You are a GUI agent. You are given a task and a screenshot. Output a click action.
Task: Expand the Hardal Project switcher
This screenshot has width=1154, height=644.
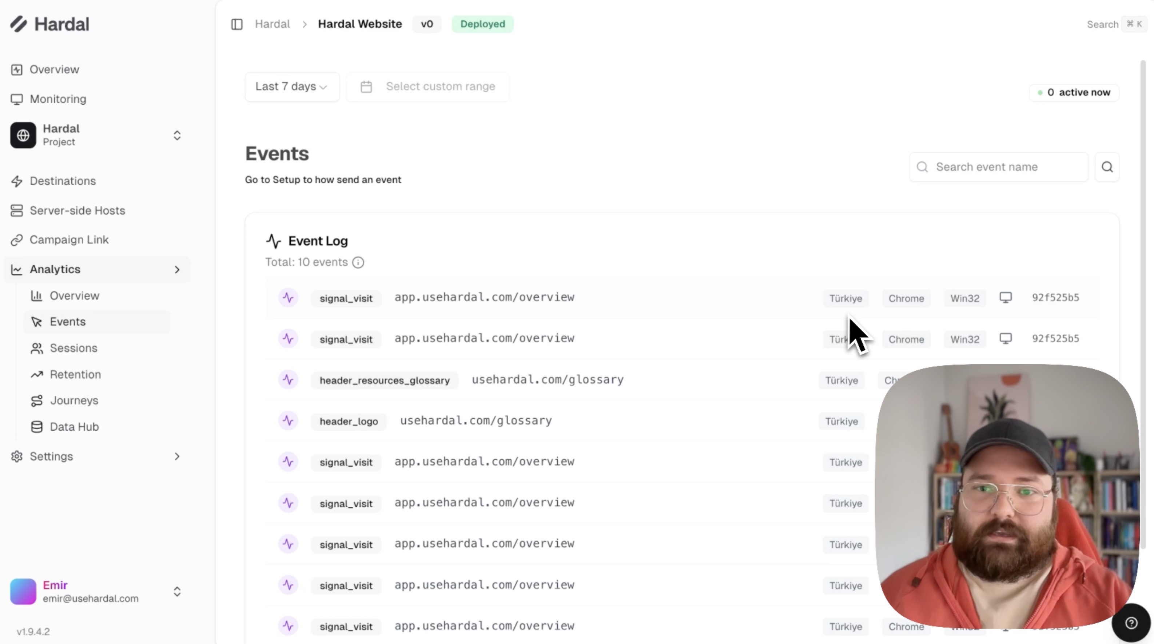click(x=177, y=135)
